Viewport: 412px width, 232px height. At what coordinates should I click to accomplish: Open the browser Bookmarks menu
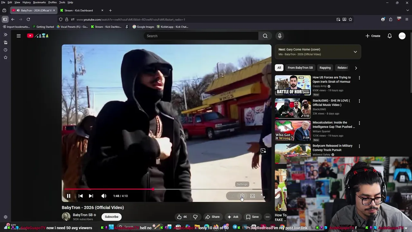pyautogui.click(x=39, y=2)
